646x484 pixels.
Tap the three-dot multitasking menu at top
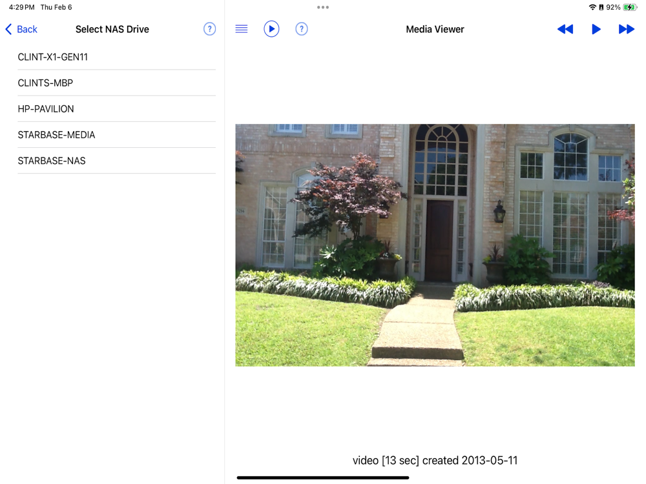[x=323, y=7]
